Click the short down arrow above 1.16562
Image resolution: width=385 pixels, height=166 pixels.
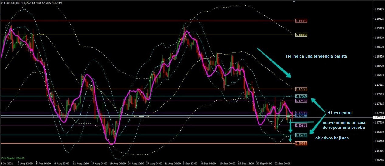(290, 138)
